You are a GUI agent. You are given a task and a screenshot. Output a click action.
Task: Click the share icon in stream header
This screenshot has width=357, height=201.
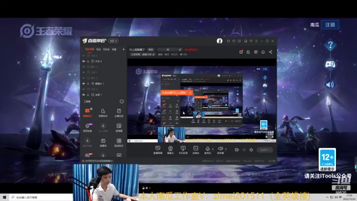click(270, 52)
